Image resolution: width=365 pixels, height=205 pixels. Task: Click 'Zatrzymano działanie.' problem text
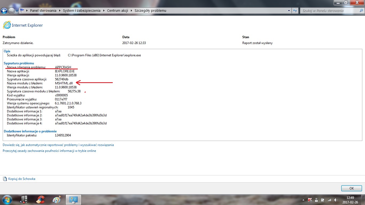coord(18,43)
